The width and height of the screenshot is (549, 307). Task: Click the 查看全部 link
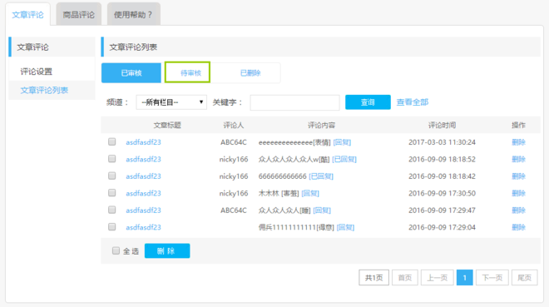(x=412, y=102)
